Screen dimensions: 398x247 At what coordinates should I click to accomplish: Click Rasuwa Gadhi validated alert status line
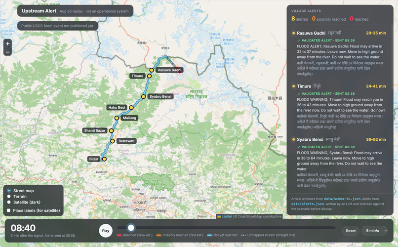click(326, 41)
